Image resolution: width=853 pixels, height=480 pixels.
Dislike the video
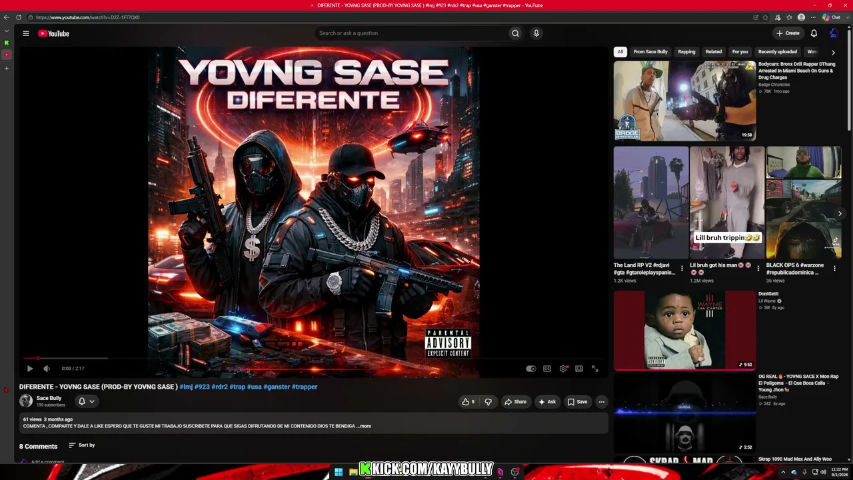(x=488, y=402)
